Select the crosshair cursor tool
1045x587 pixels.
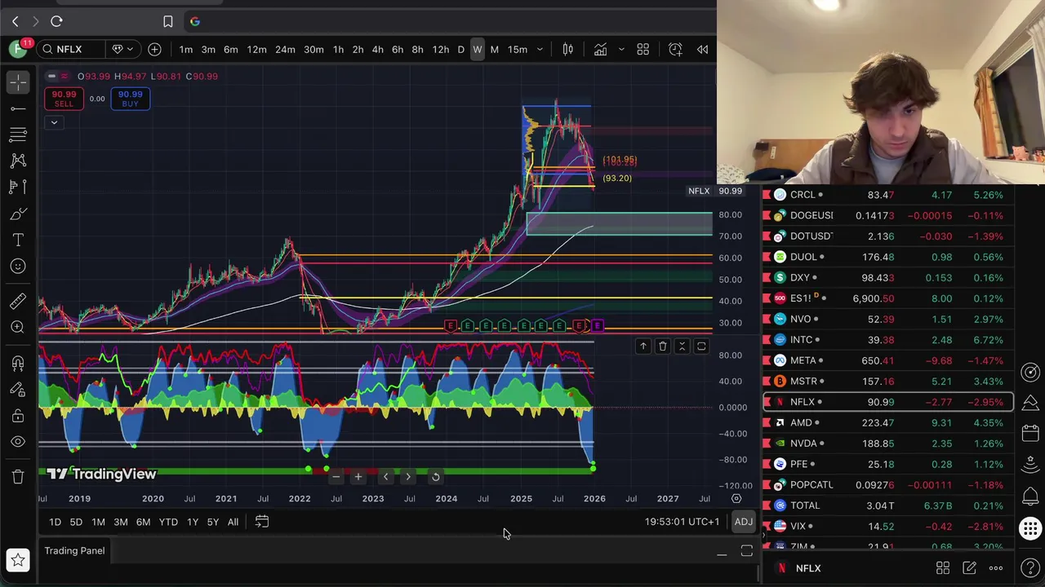tap(18, 82)
